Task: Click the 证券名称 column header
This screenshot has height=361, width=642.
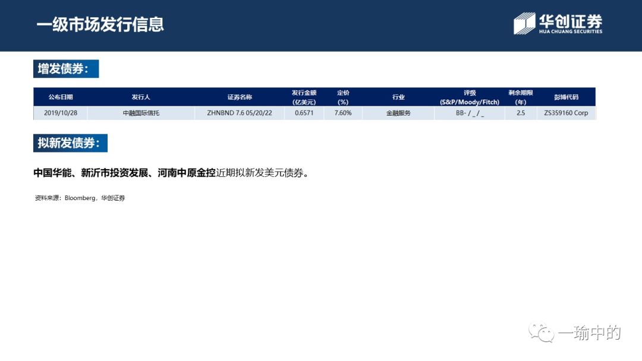Action: pos(240,97)
